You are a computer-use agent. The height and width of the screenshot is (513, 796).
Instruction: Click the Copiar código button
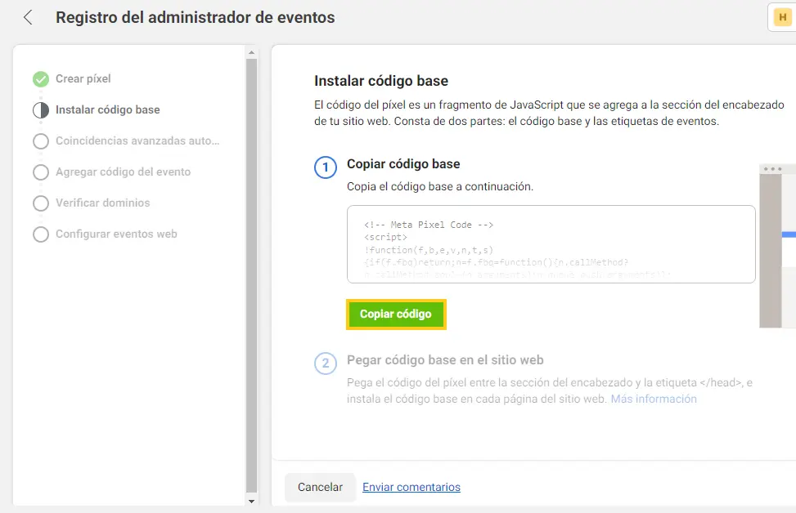pos(396,314)
